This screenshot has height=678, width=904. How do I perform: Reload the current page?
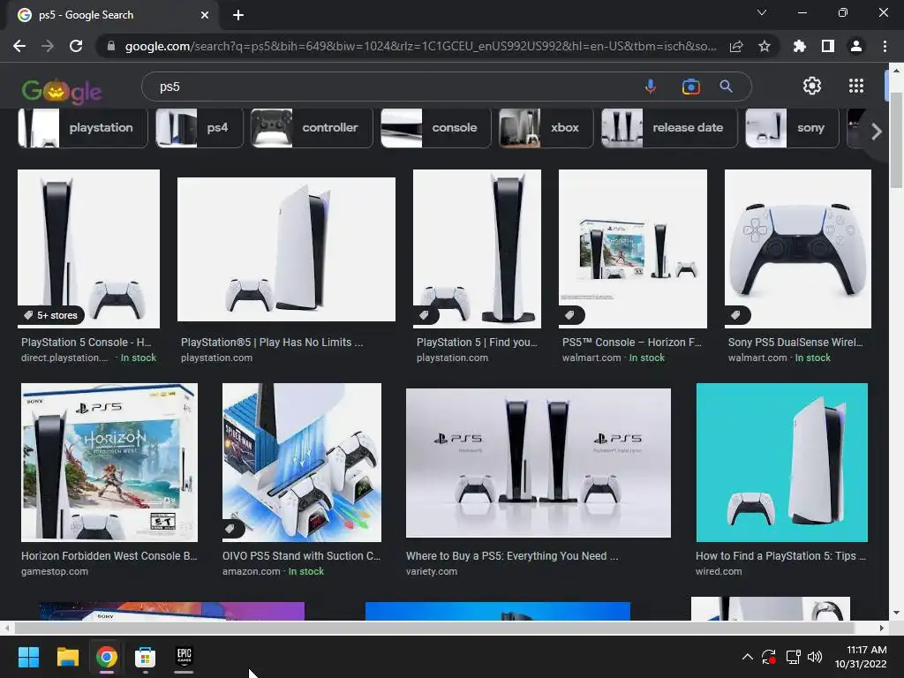(76, 46)
